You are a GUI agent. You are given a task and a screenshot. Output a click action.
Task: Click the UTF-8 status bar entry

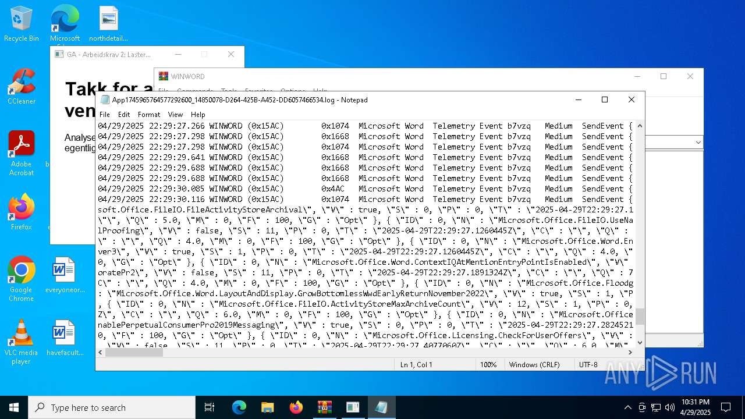click(x=588, y=364)
